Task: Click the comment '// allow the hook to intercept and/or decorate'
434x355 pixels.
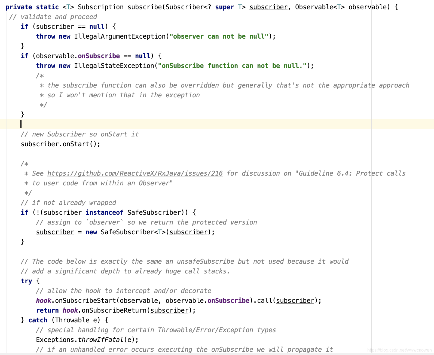Action: tap(124, 291)
